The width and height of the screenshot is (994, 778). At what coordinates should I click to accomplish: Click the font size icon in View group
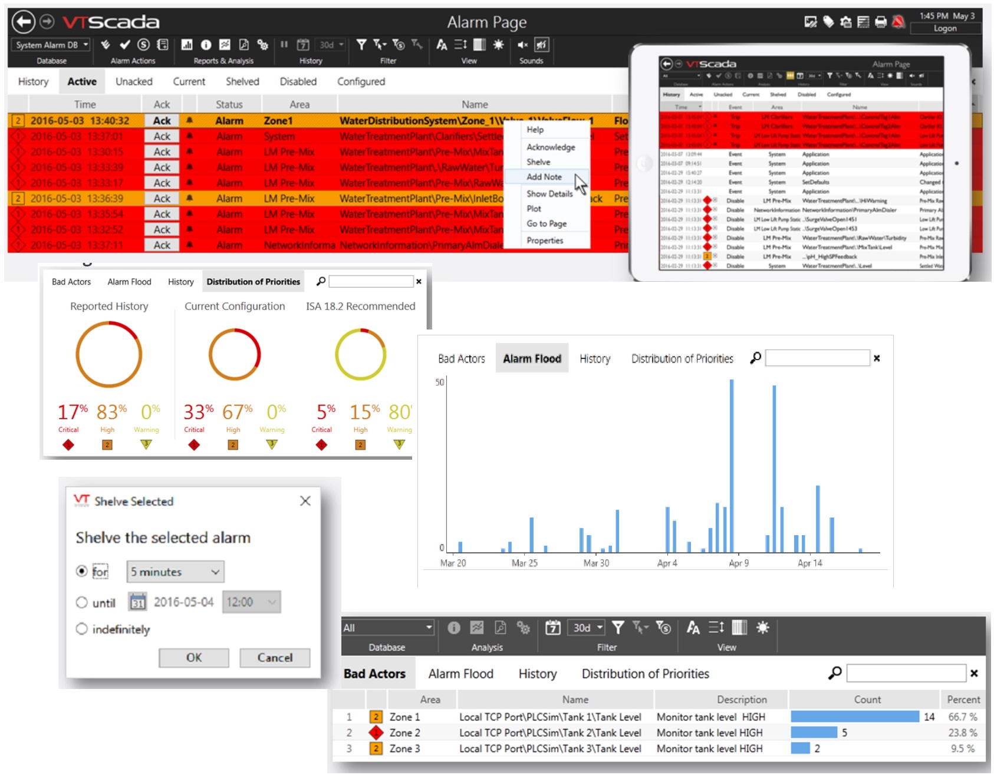pyautogui.click(x=442, y=45)
